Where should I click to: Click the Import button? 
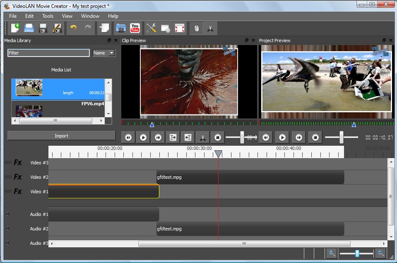point(61,136)
